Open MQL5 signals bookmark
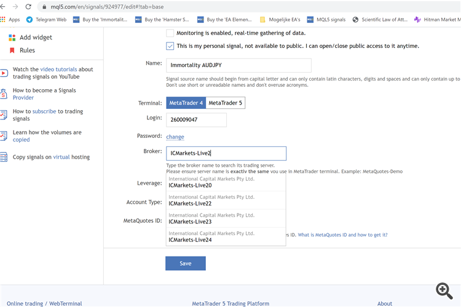Viewport: 461px width, 307px height. coord(326,20)
